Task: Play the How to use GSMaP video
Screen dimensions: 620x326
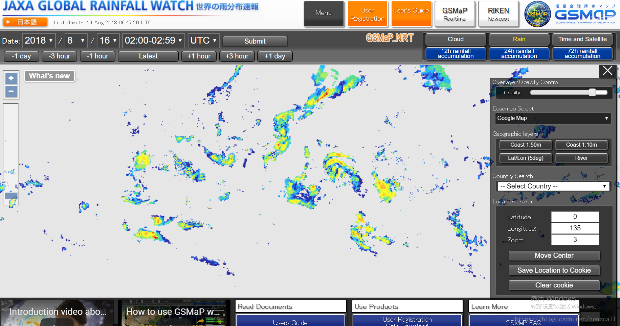Action: pyautogui.click(x=173, y=312)
